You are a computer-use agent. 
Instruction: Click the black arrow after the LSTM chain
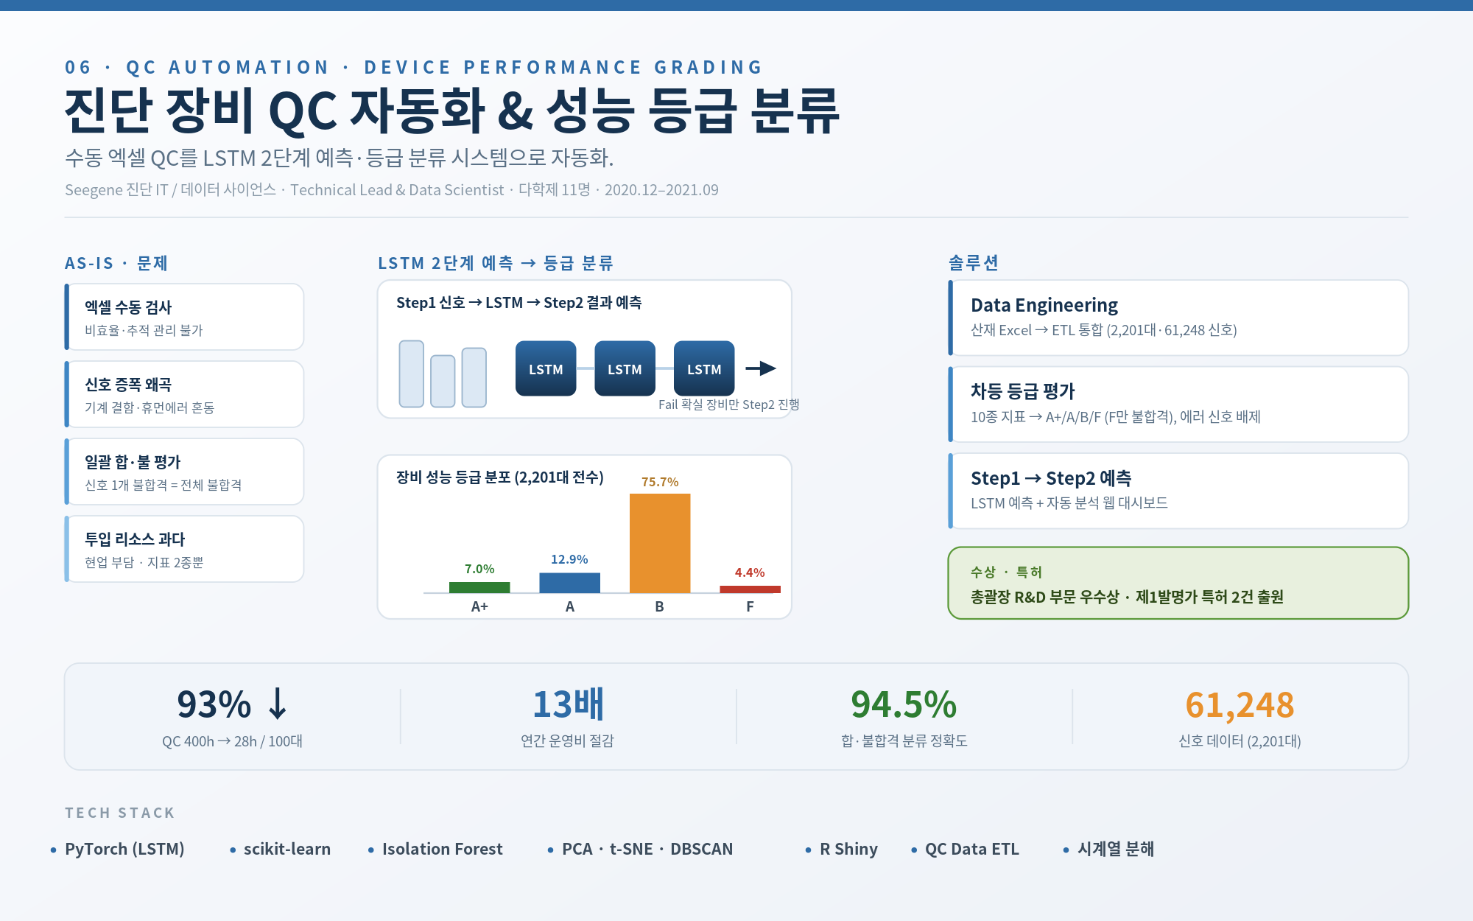(761, 368)
